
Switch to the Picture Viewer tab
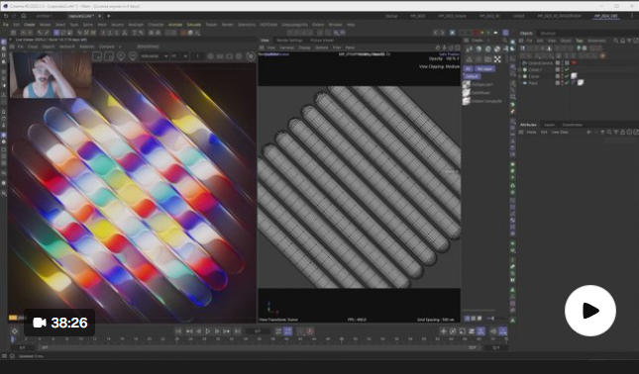coord(322,41)
